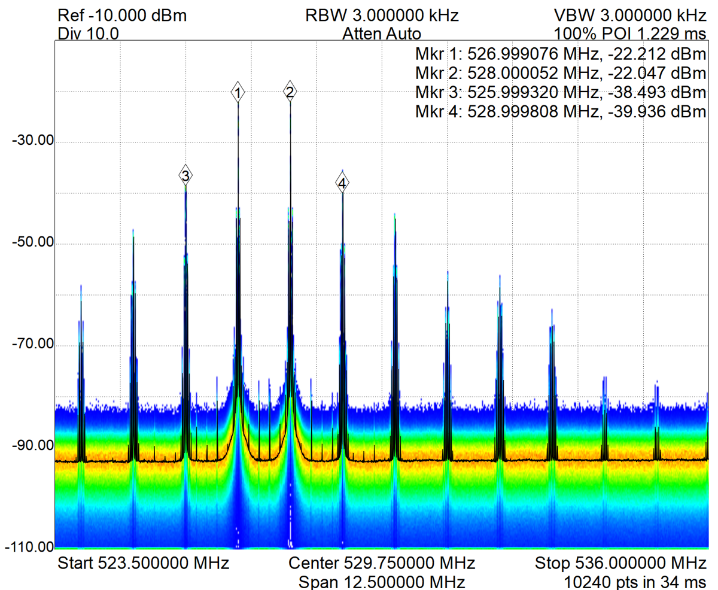718x590 pixels.
Task: Select the Mkr 1 readout at 526.999076 MHz
Action: 561,55
